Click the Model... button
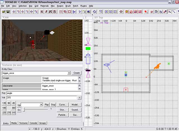Image resolution: width=179 pixels, height=131 pixels. [75, 105]
